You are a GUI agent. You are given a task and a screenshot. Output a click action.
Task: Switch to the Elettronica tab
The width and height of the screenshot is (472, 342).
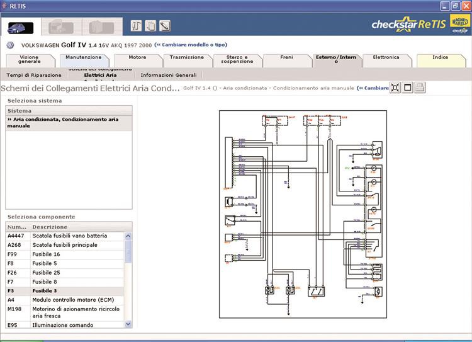(x=386, y=57)
